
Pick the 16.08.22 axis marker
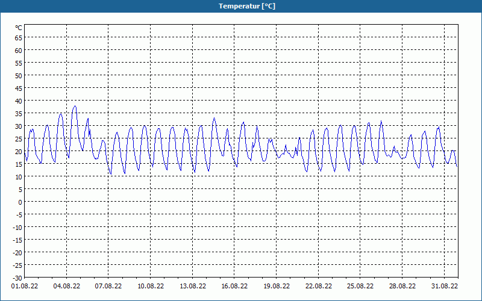[x=234, y=286]
